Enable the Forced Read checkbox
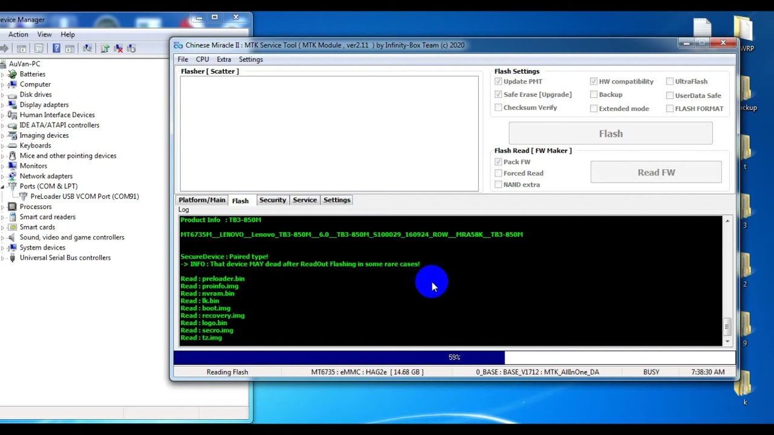This screenshot has width=774, height=435. tap(498, 173)
